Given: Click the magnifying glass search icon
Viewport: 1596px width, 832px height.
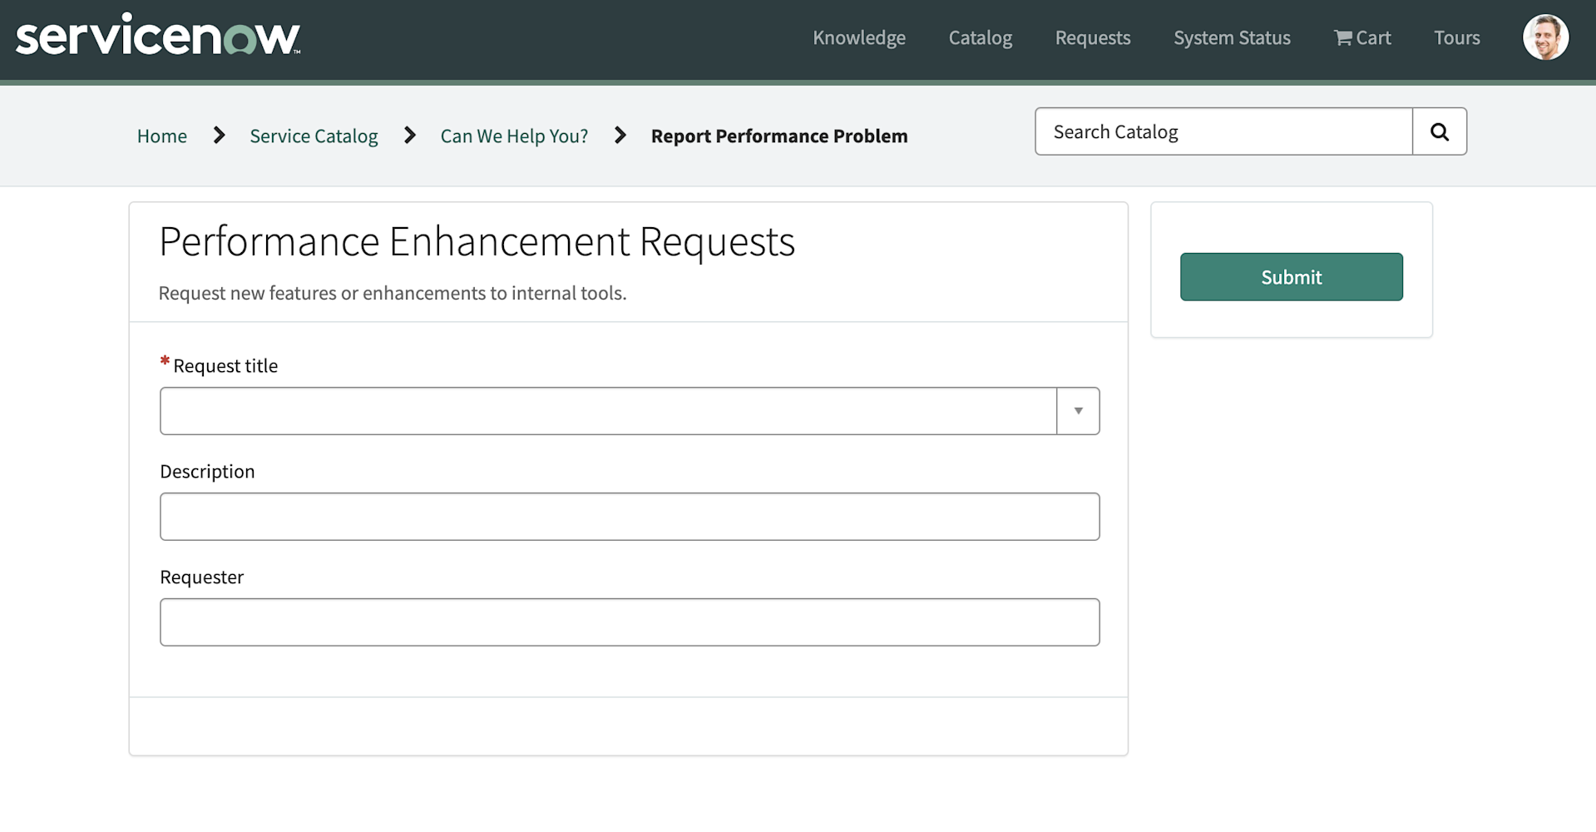Looking at the screenshot, I should (1439, 131).
